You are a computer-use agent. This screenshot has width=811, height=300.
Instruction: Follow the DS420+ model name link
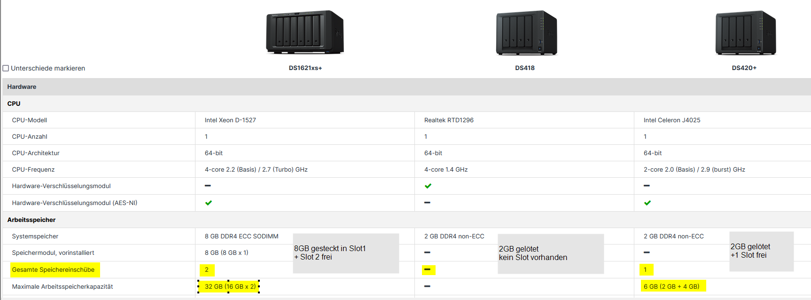pos(744,68)
